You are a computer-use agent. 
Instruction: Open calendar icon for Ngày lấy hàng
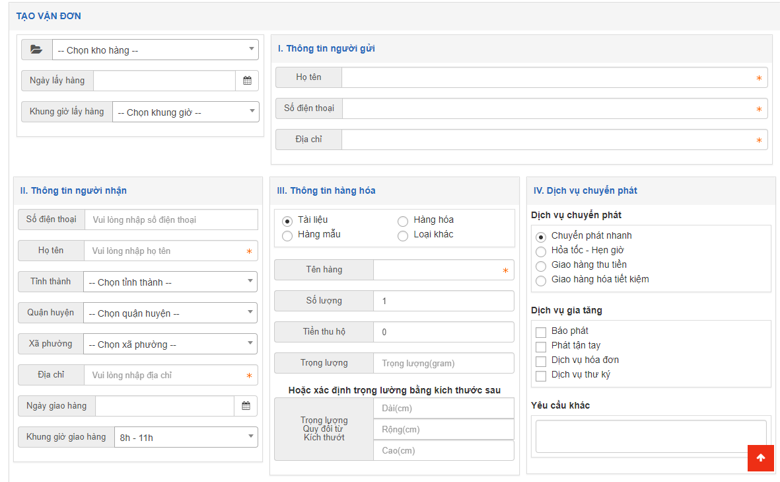247,81
